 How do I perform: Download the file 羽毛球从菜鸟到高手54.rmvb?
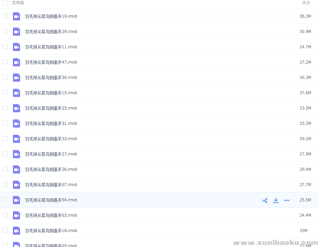coord(276,200)
